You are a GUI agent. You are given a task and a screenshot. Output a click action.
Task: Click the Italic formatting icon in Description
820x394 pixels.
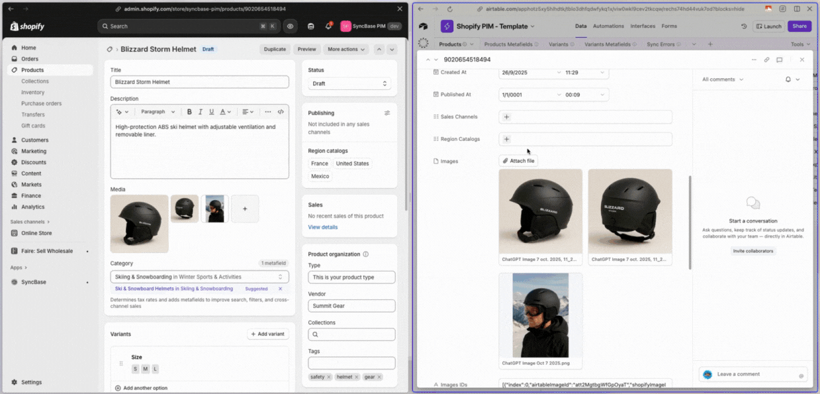tap(201, 112)
